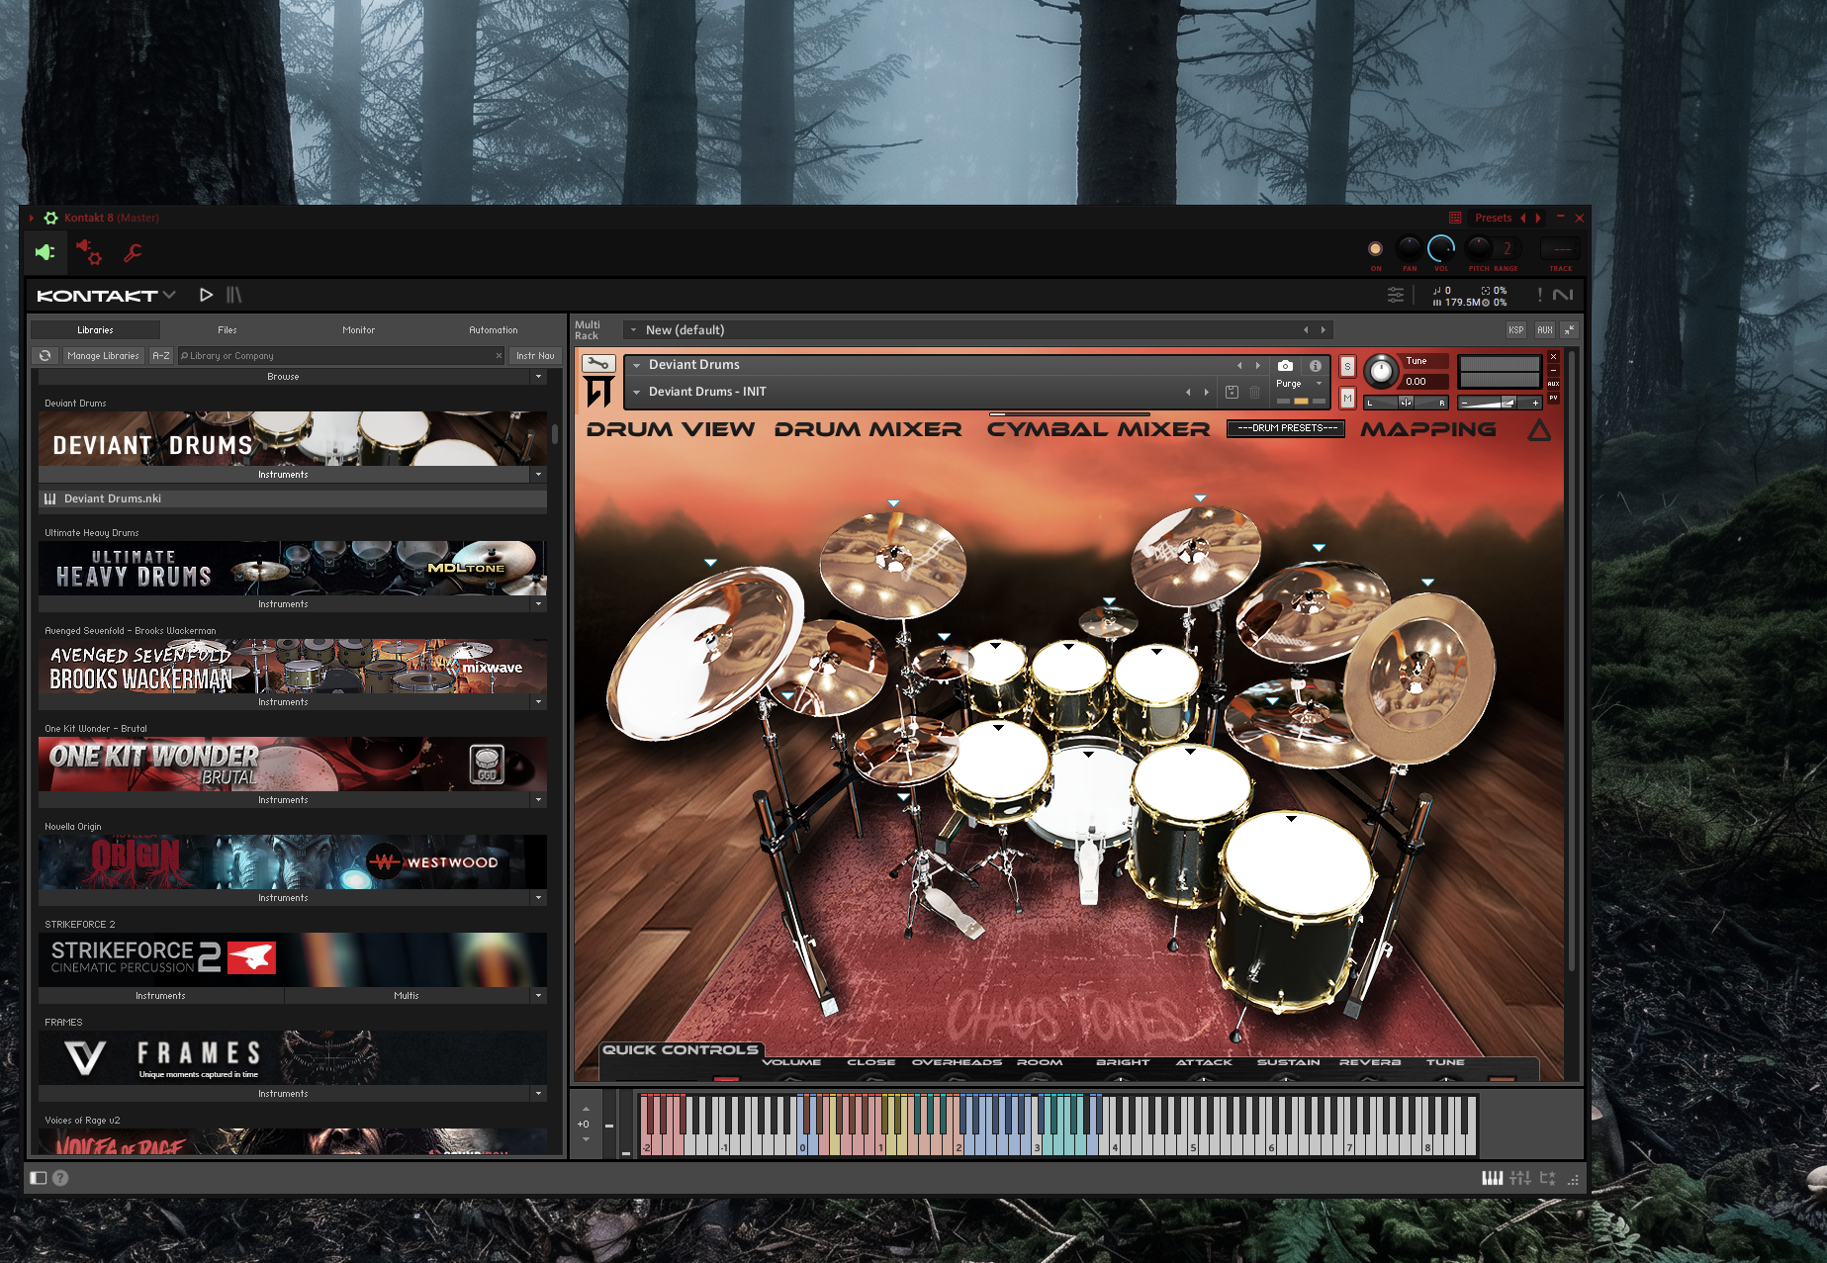The width and height of the screenshot is (1827, 1263).
Task: Open the New (default) multi dropdown
Action: (x=633, y=330)
